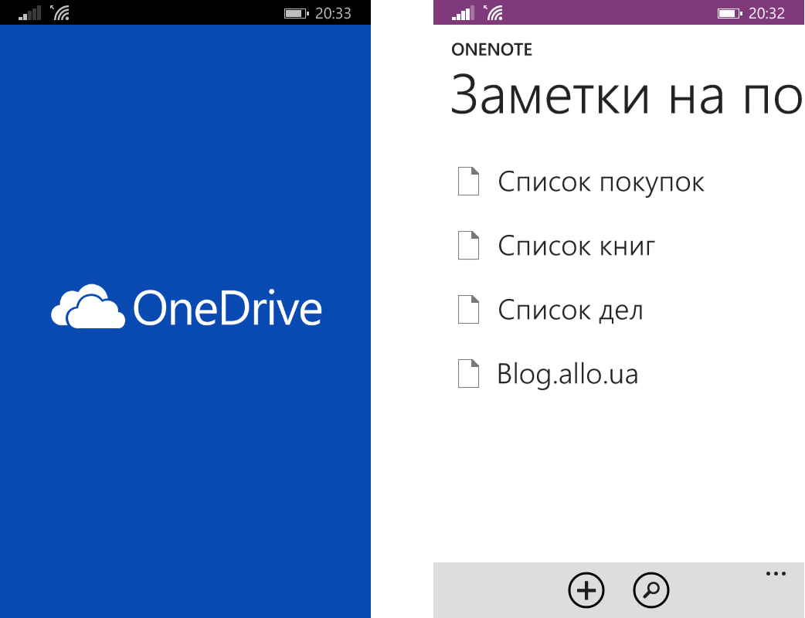Tap the 20:32 clock on OneNote screen
This screenshot has width=805, height=618.
click(766, 13)
